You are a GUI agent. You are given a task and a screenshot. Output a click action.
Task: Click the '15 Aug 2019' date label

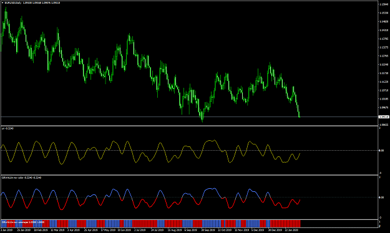point(175,230)
